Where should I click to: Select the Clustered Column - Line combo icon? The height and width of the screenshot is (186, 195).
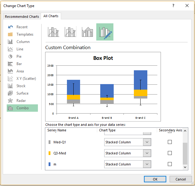53,32
